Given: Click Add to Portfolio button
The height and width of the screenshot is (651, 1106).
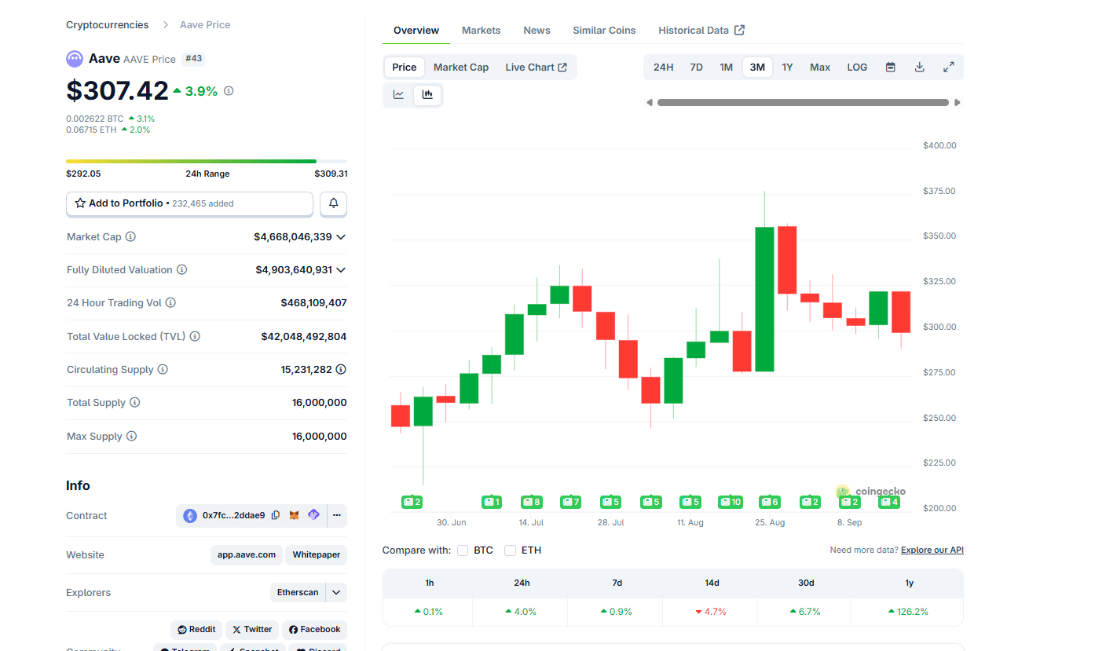Looking at the screenshot, I should coord(189,203).
